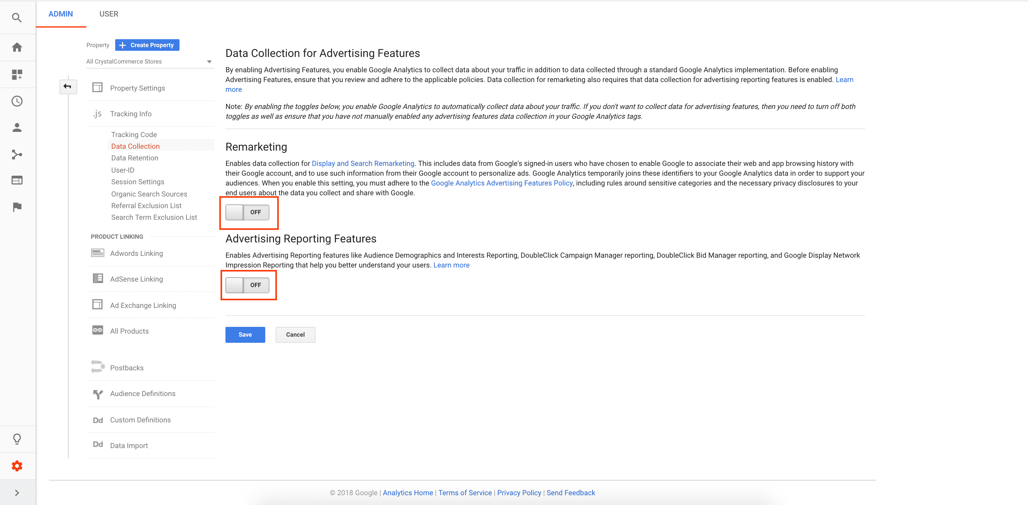Switch to the ADMIN tab

pos(61,14)
